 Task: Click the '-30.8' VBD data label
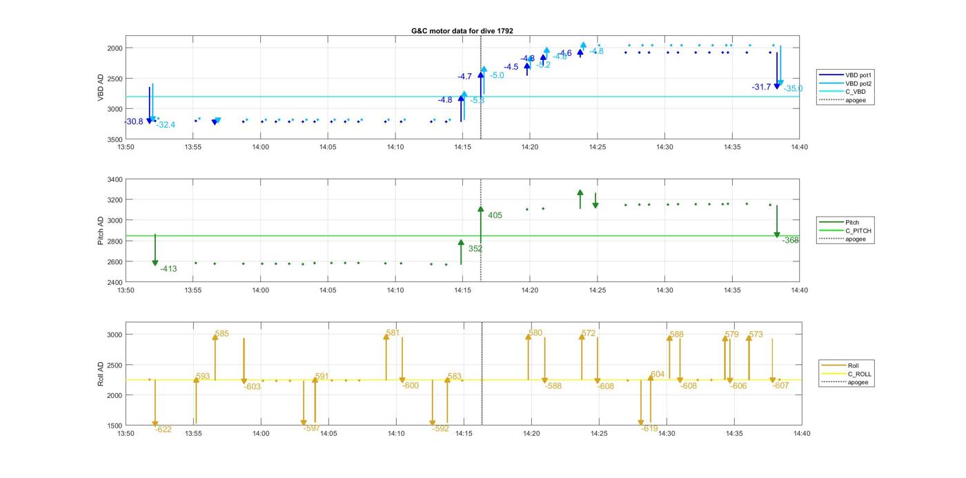(x=134, y=121)
